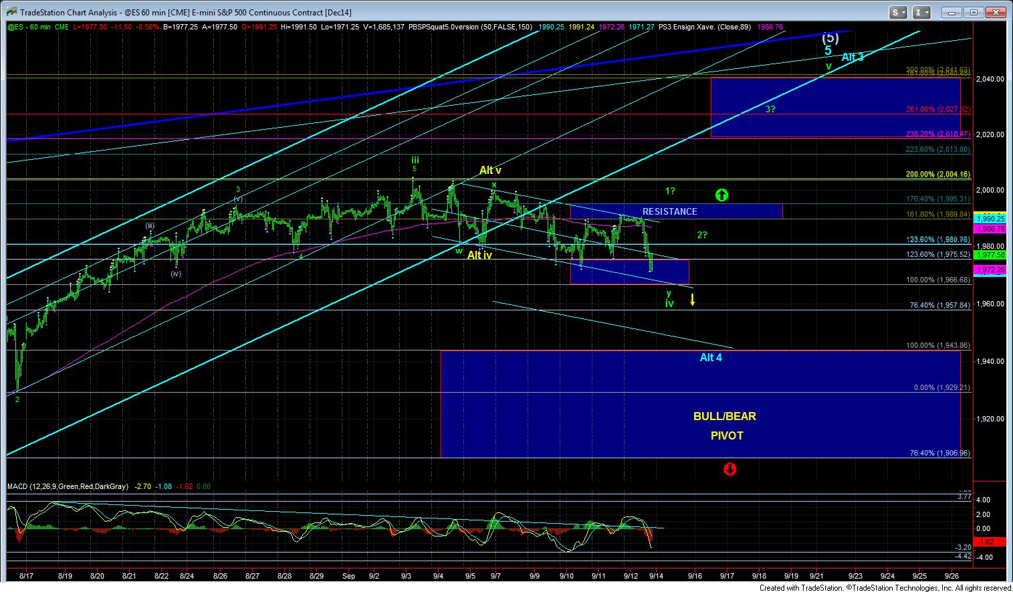Click the Sep label on time axis

tap(348, 575)
